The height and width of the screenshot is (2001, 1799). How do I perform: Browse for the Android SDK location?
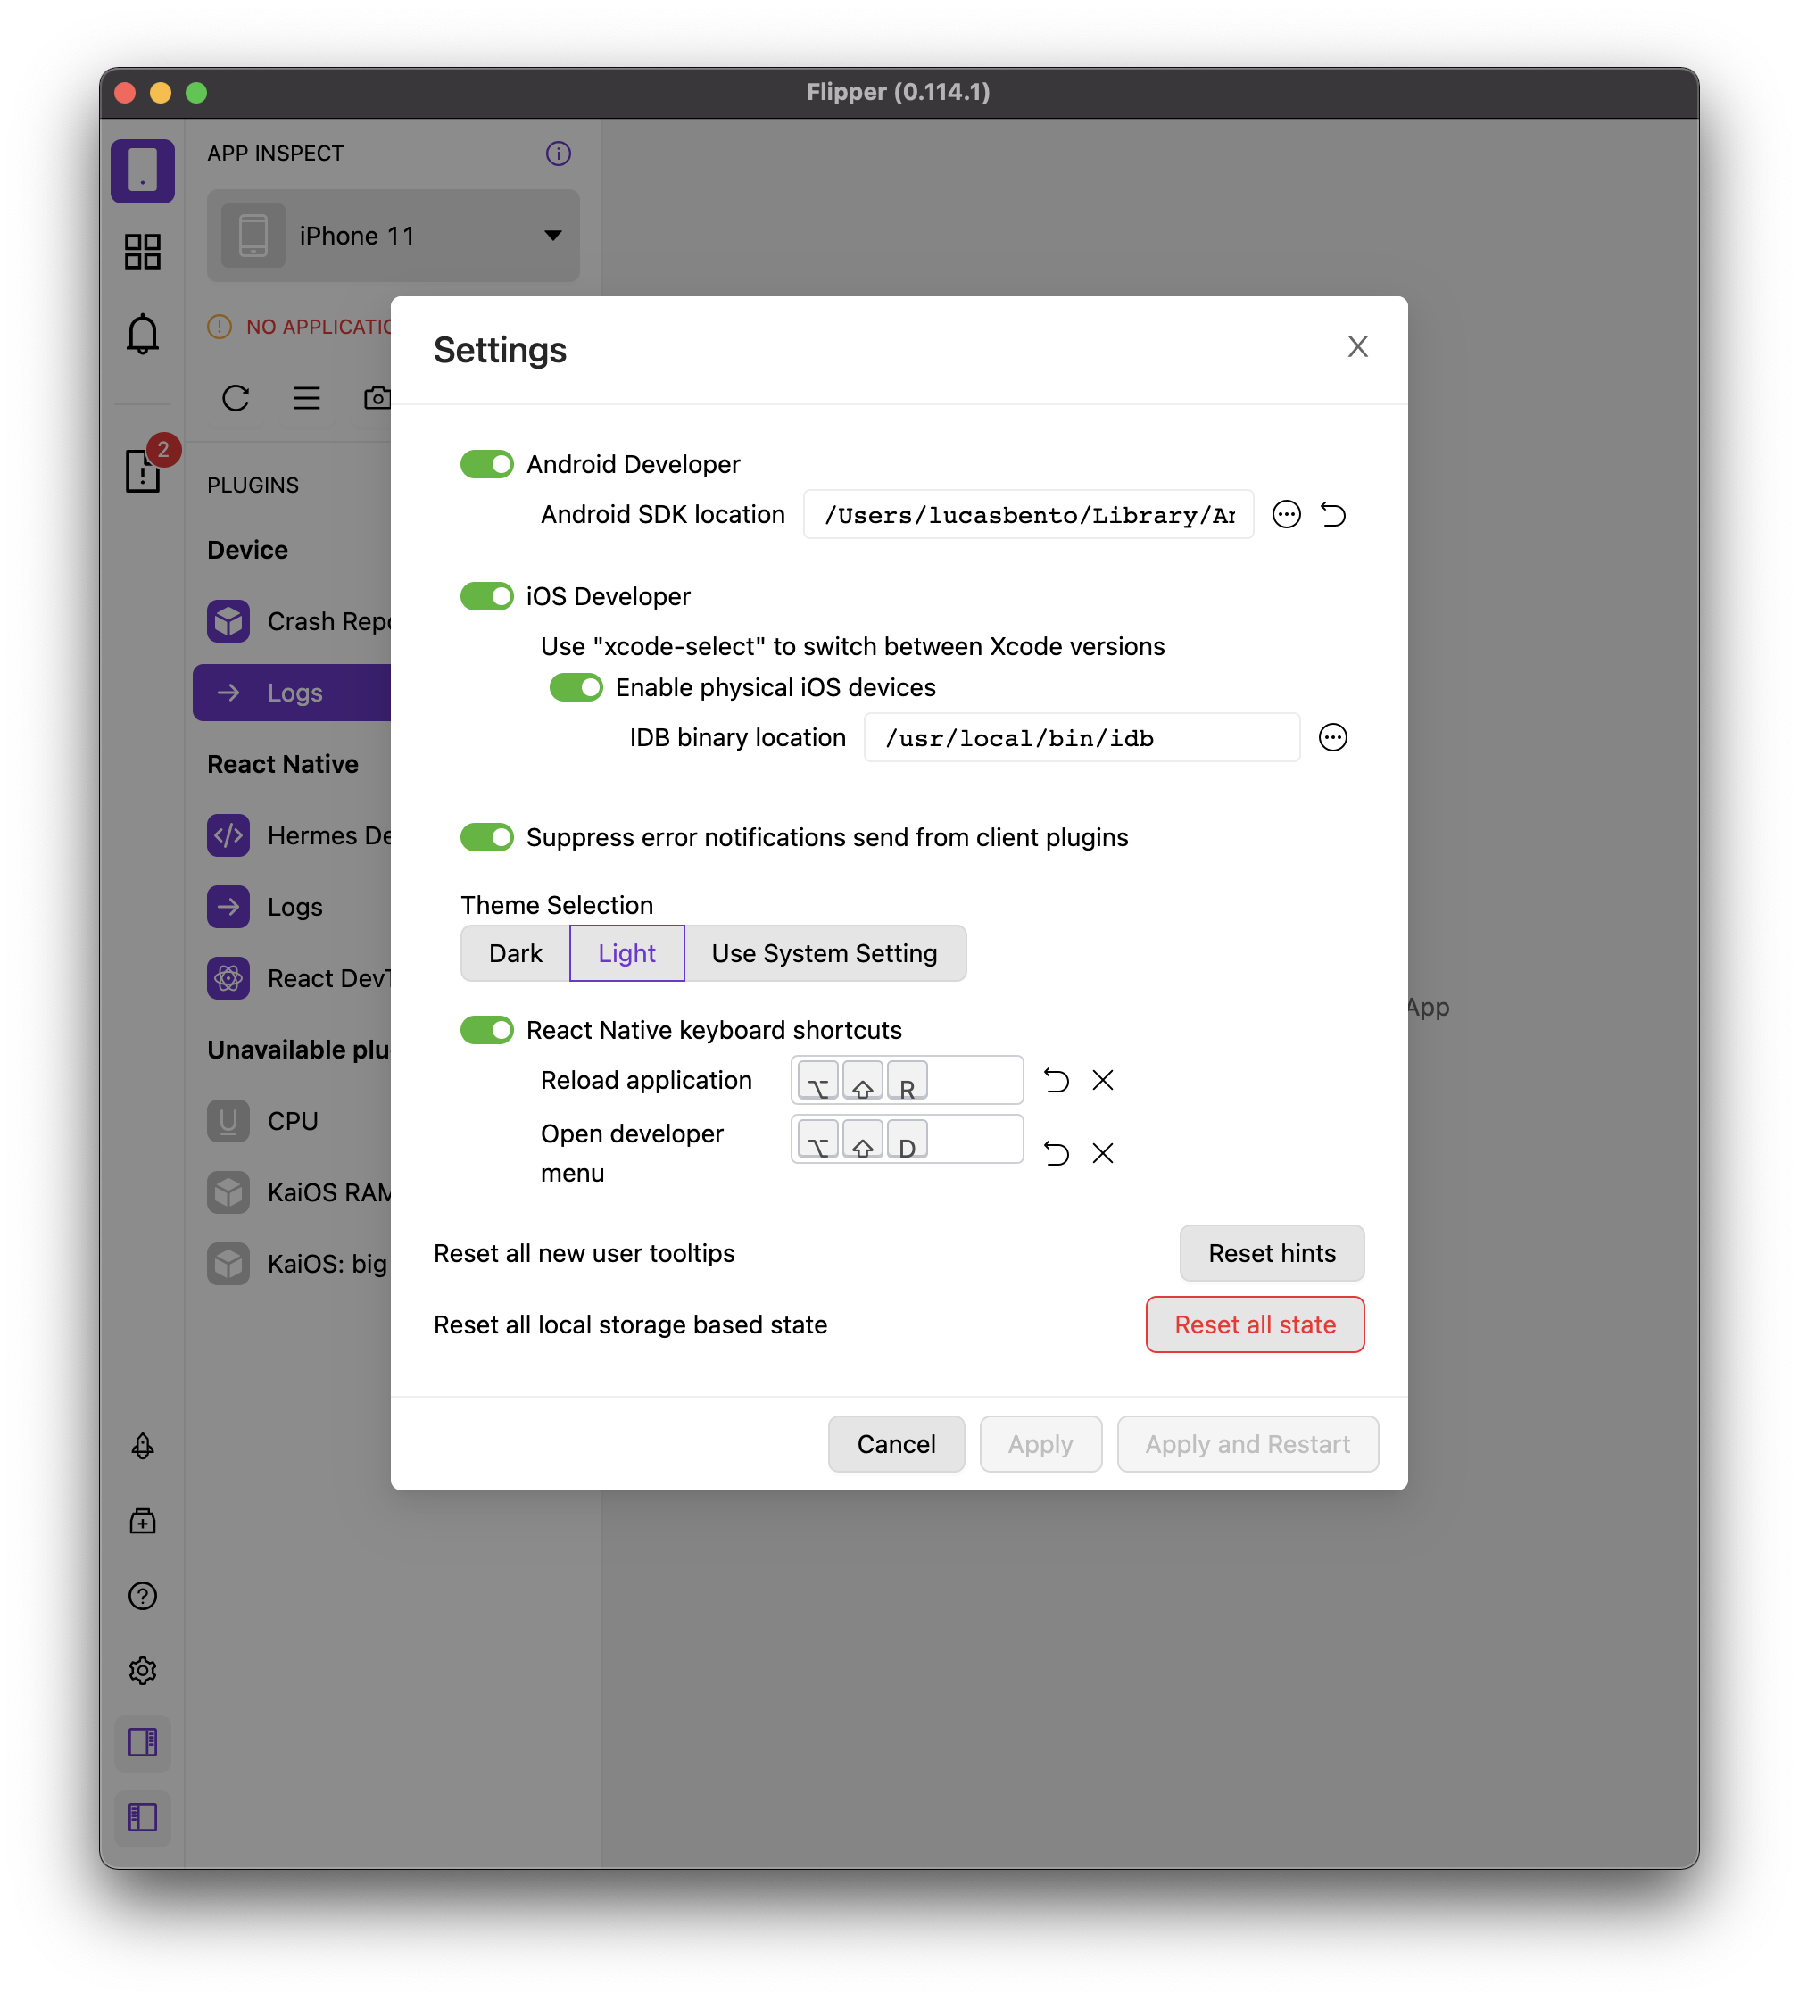1286,514
